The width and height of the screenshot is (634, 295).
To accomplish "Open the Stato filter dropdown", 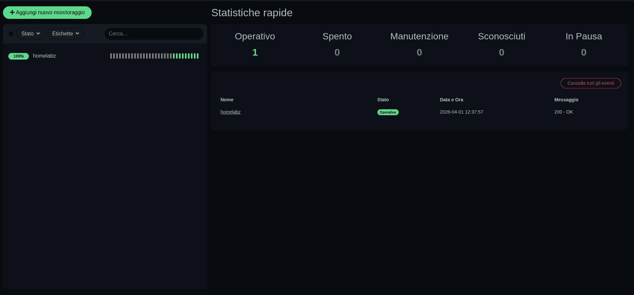I will click(x=31, y=34).
